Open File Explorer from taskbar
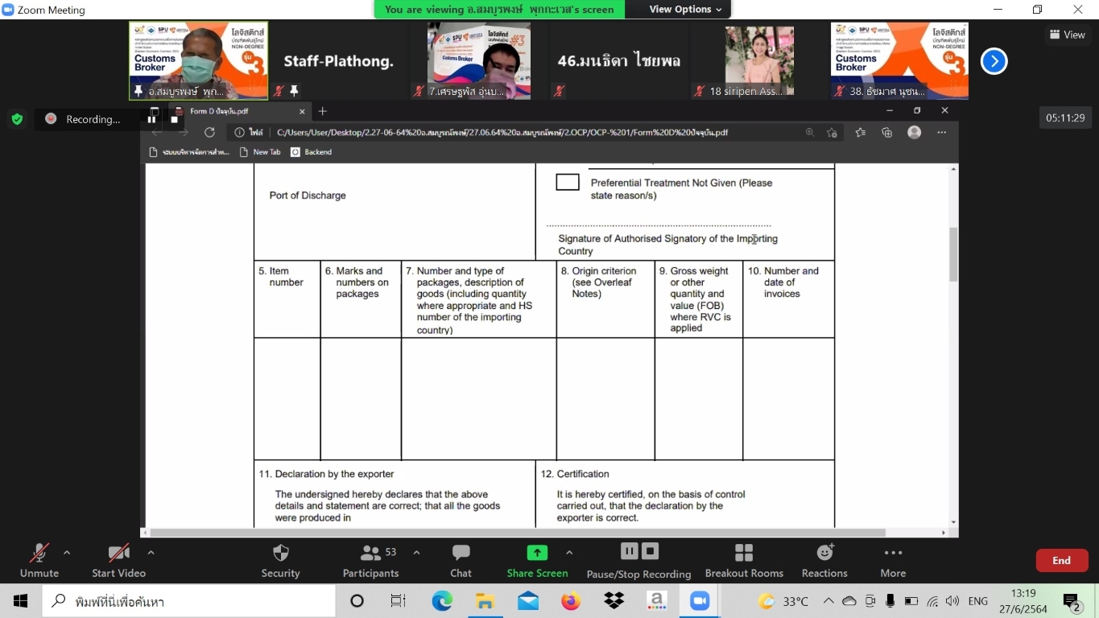This screenshot has width=1099, height=618. click(485, 601)
